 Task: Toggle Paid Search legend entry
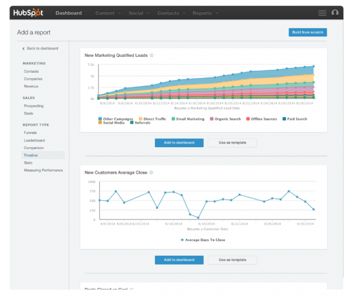295,119
